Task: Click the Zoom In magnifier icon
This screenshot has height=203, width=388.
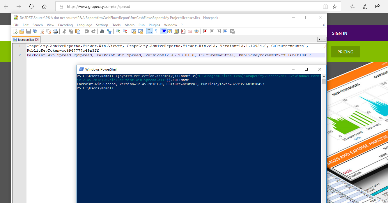Action: (118, 31)
